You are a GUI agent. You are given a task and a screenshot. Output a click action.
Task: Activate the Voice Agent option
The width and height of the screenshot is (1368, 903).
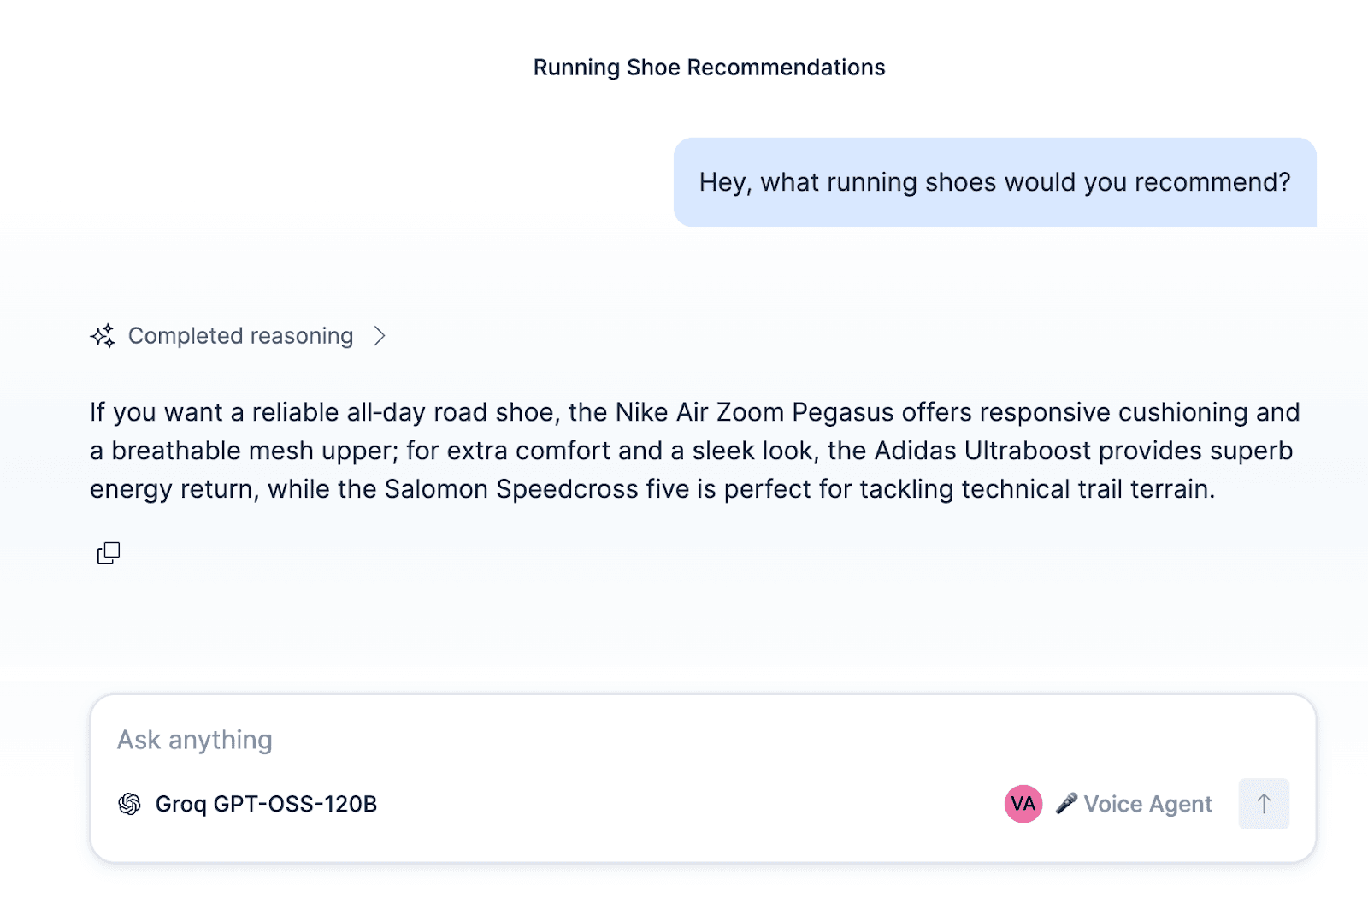[x=1147, y=804]
